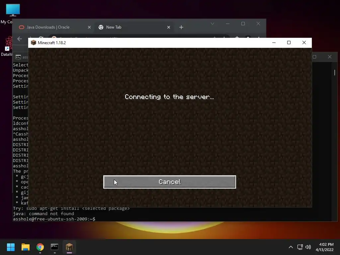Screen dimensions: 340x255
Task: Go back in Chrome browser
Action: pyautogui.click(x=20, y=39)
